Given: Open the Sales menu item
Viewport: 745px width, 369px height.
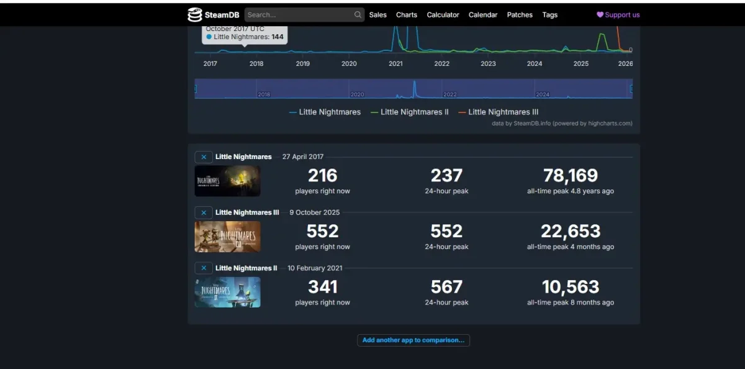Looking at the screenshot, I should 377,15.
